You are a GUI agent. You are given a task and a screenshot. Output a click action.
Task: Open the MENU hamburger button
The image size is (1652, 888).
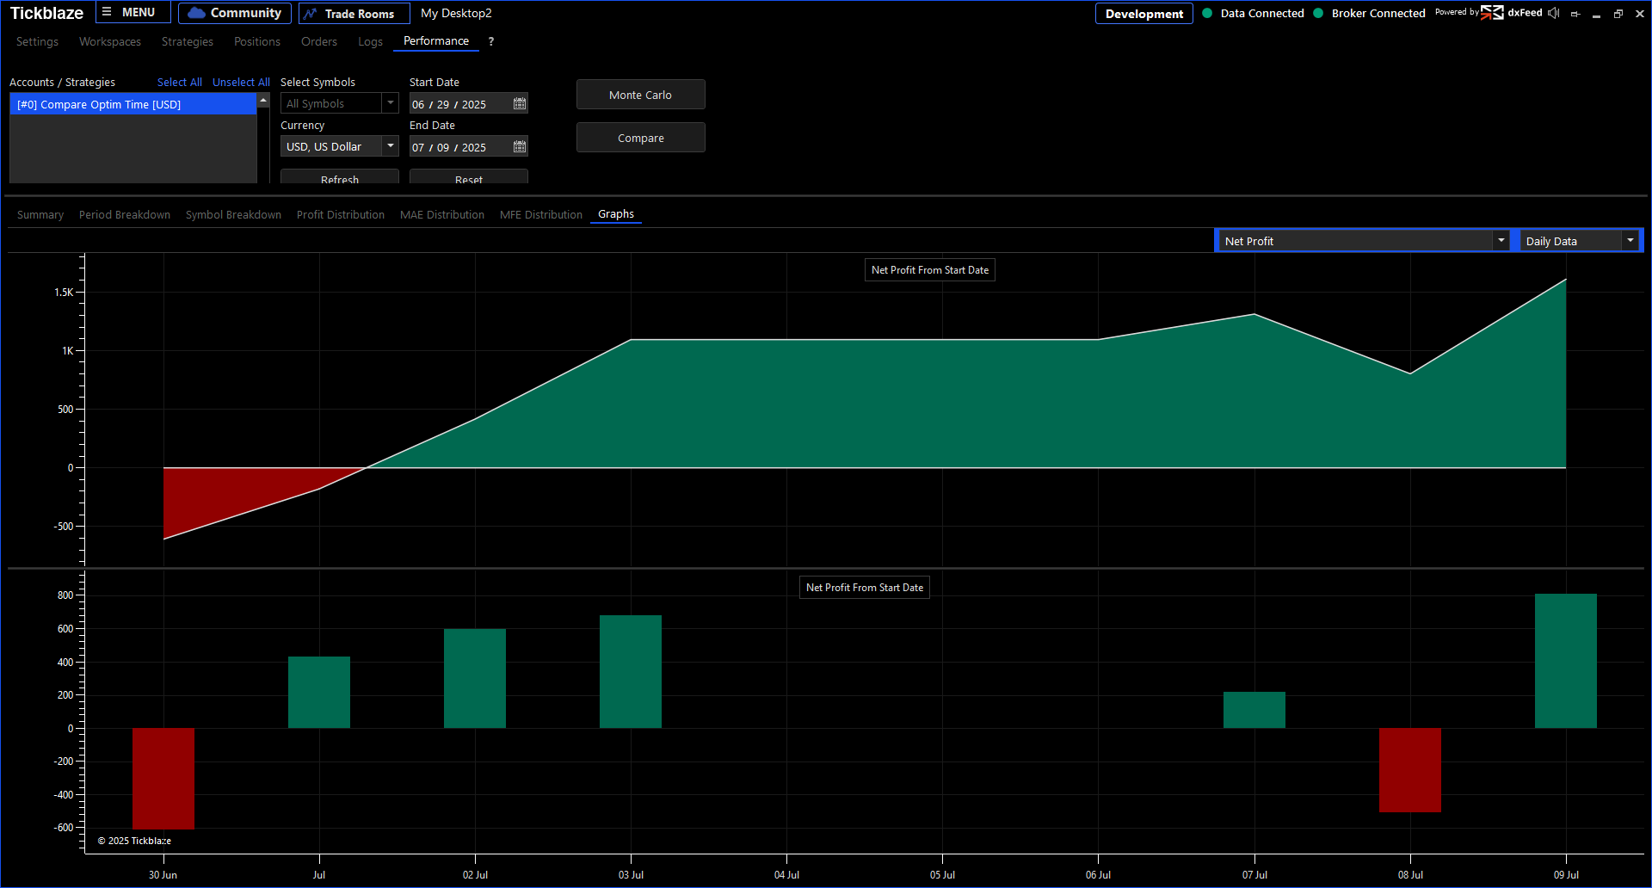pos(133,13)
